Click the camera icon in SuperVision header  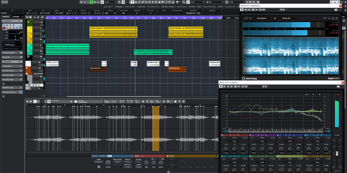336,10
